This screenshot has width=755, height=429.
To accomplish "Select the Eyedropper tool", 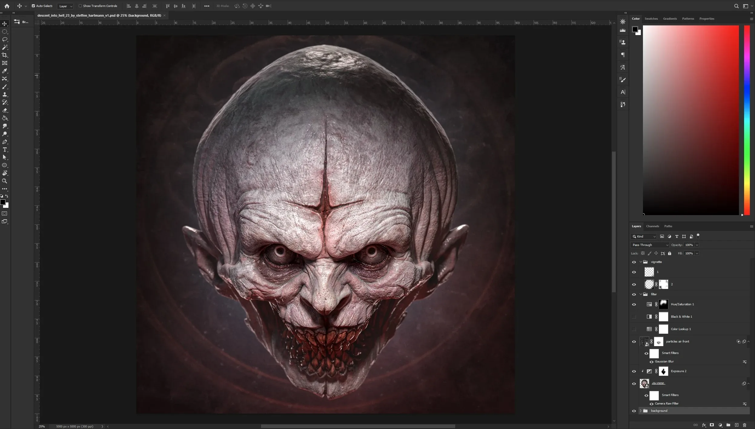I will [x=5, y=71].
